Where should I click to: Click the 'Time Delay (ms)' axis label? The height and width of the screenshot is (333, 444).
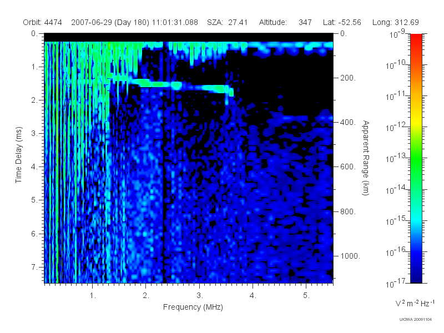18,155
